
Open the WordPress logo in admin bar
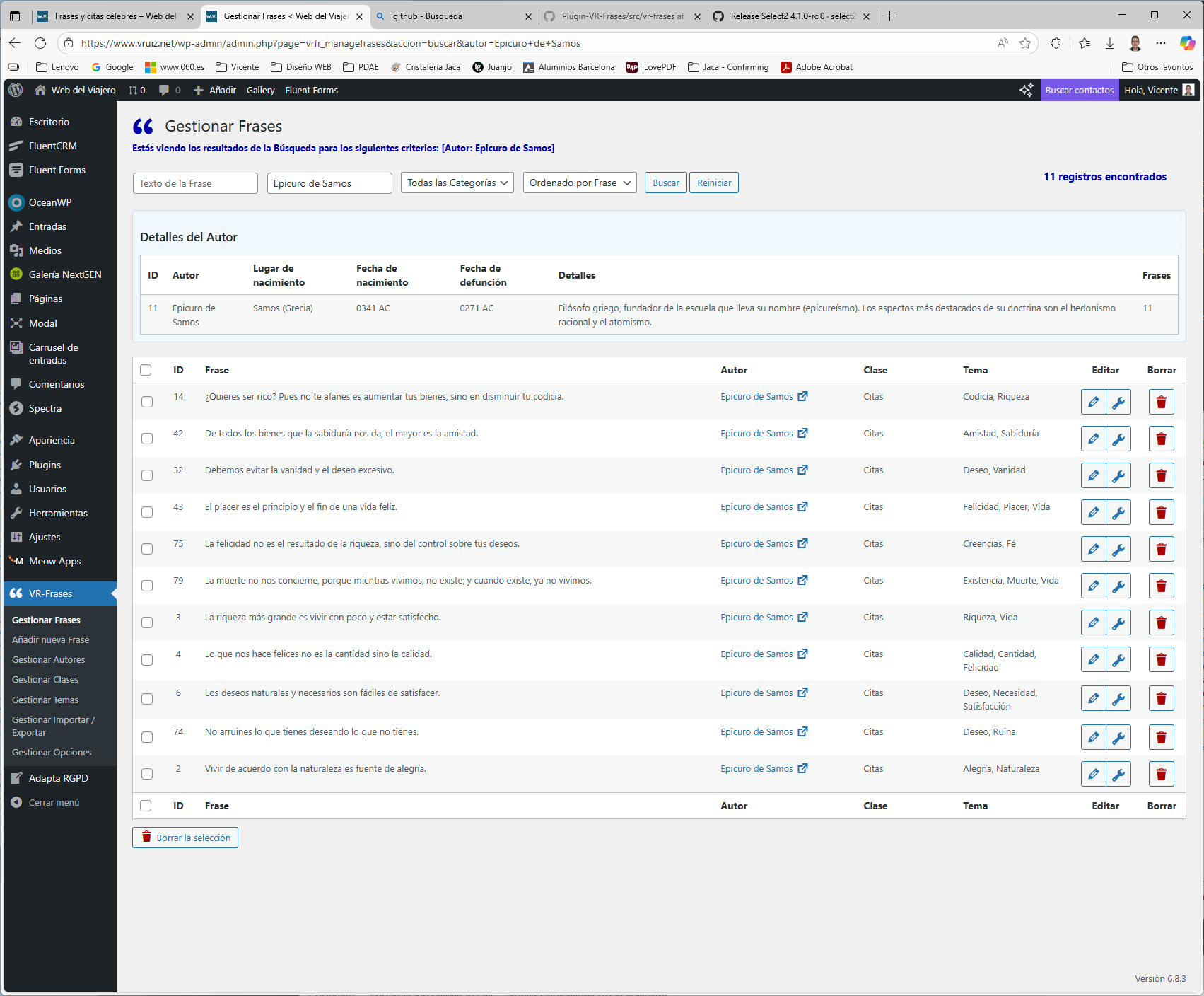tap(15, 90)
